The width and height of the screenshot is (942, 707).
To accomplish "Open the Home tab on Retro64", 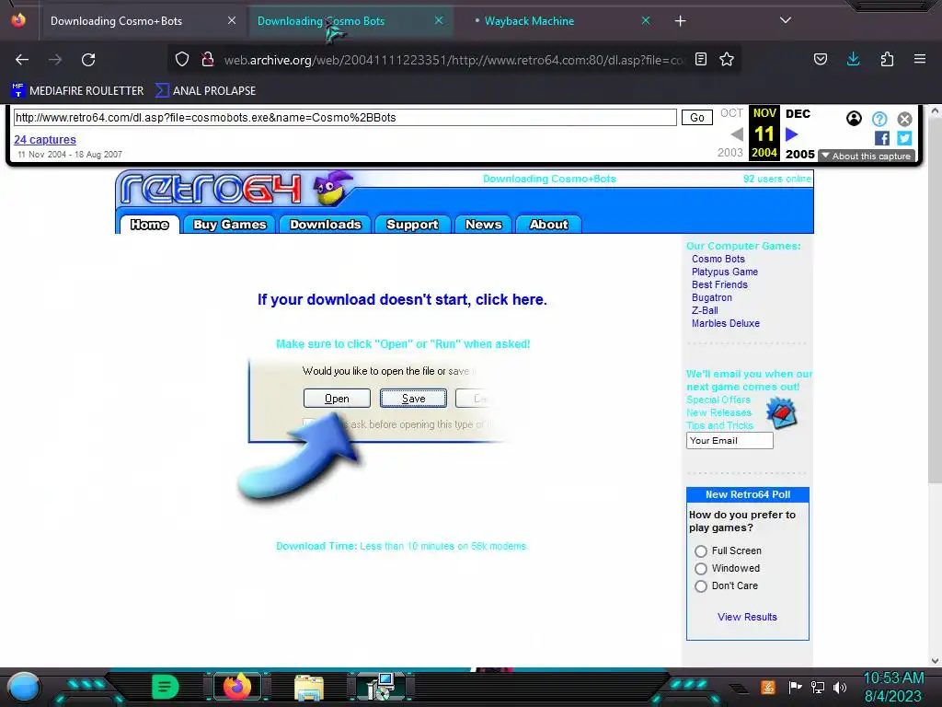I will (x=150, y=225).
